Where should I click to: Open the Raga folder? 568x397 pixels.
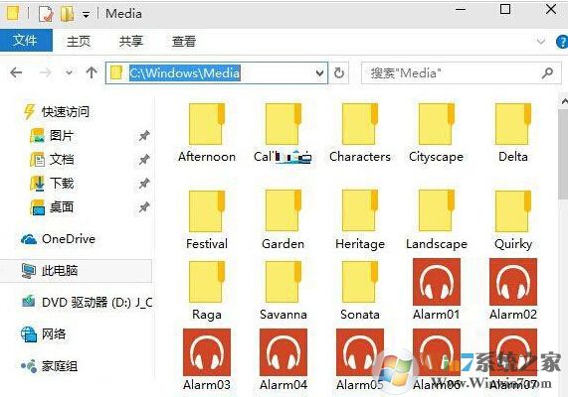pyautogui.click(x=207, y=291)
